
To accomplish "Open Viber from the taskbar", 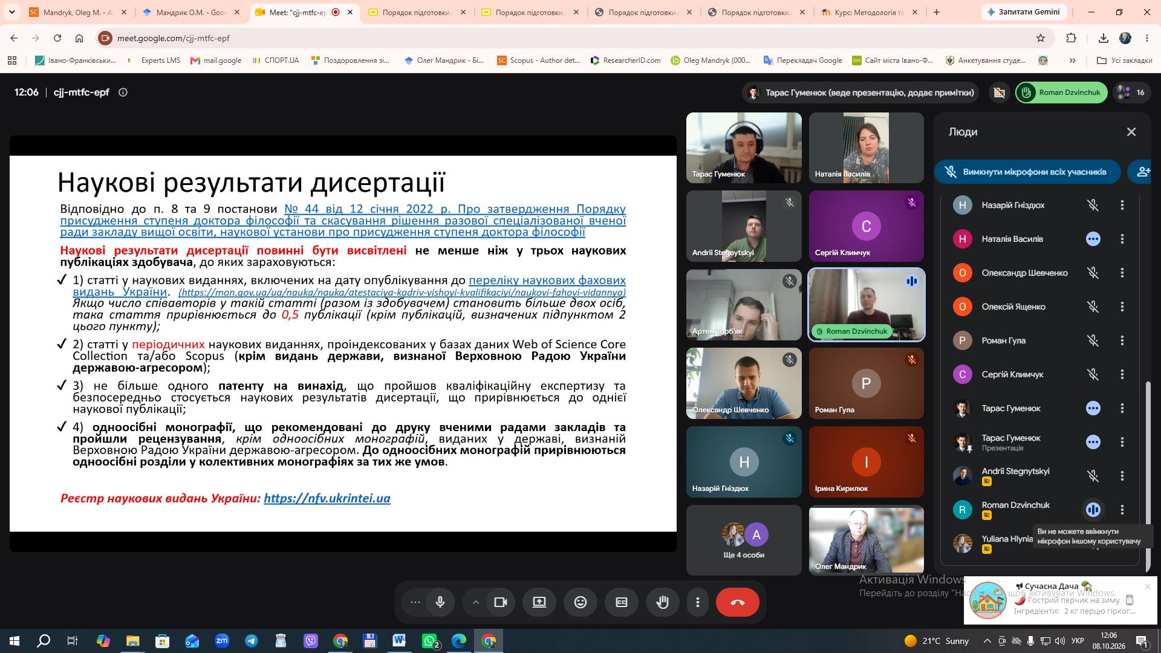I will click(311, 641).
